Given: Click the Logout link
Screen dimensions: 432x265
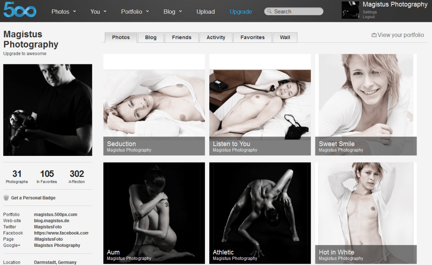Looking at the screenshot, I should [x=368, y=17].
